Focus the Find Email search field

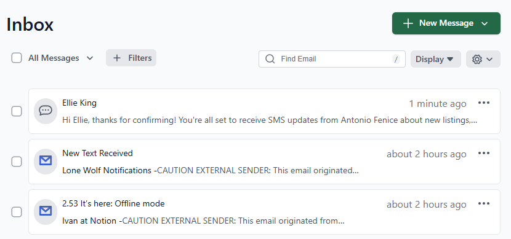click(332, 59)
